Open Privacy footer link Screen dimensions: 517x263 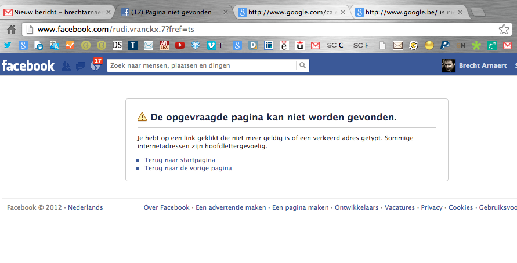pyautogui.click(x=432, y=207)
